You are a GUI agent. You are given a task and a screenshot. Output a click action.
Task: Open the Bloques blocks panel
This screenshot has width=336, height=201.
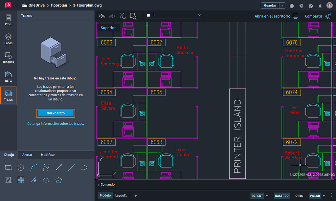coord(8,58)
